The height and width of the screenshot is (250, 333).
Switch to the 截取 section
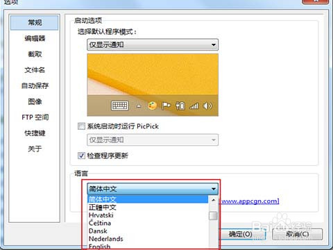point(35,54)
